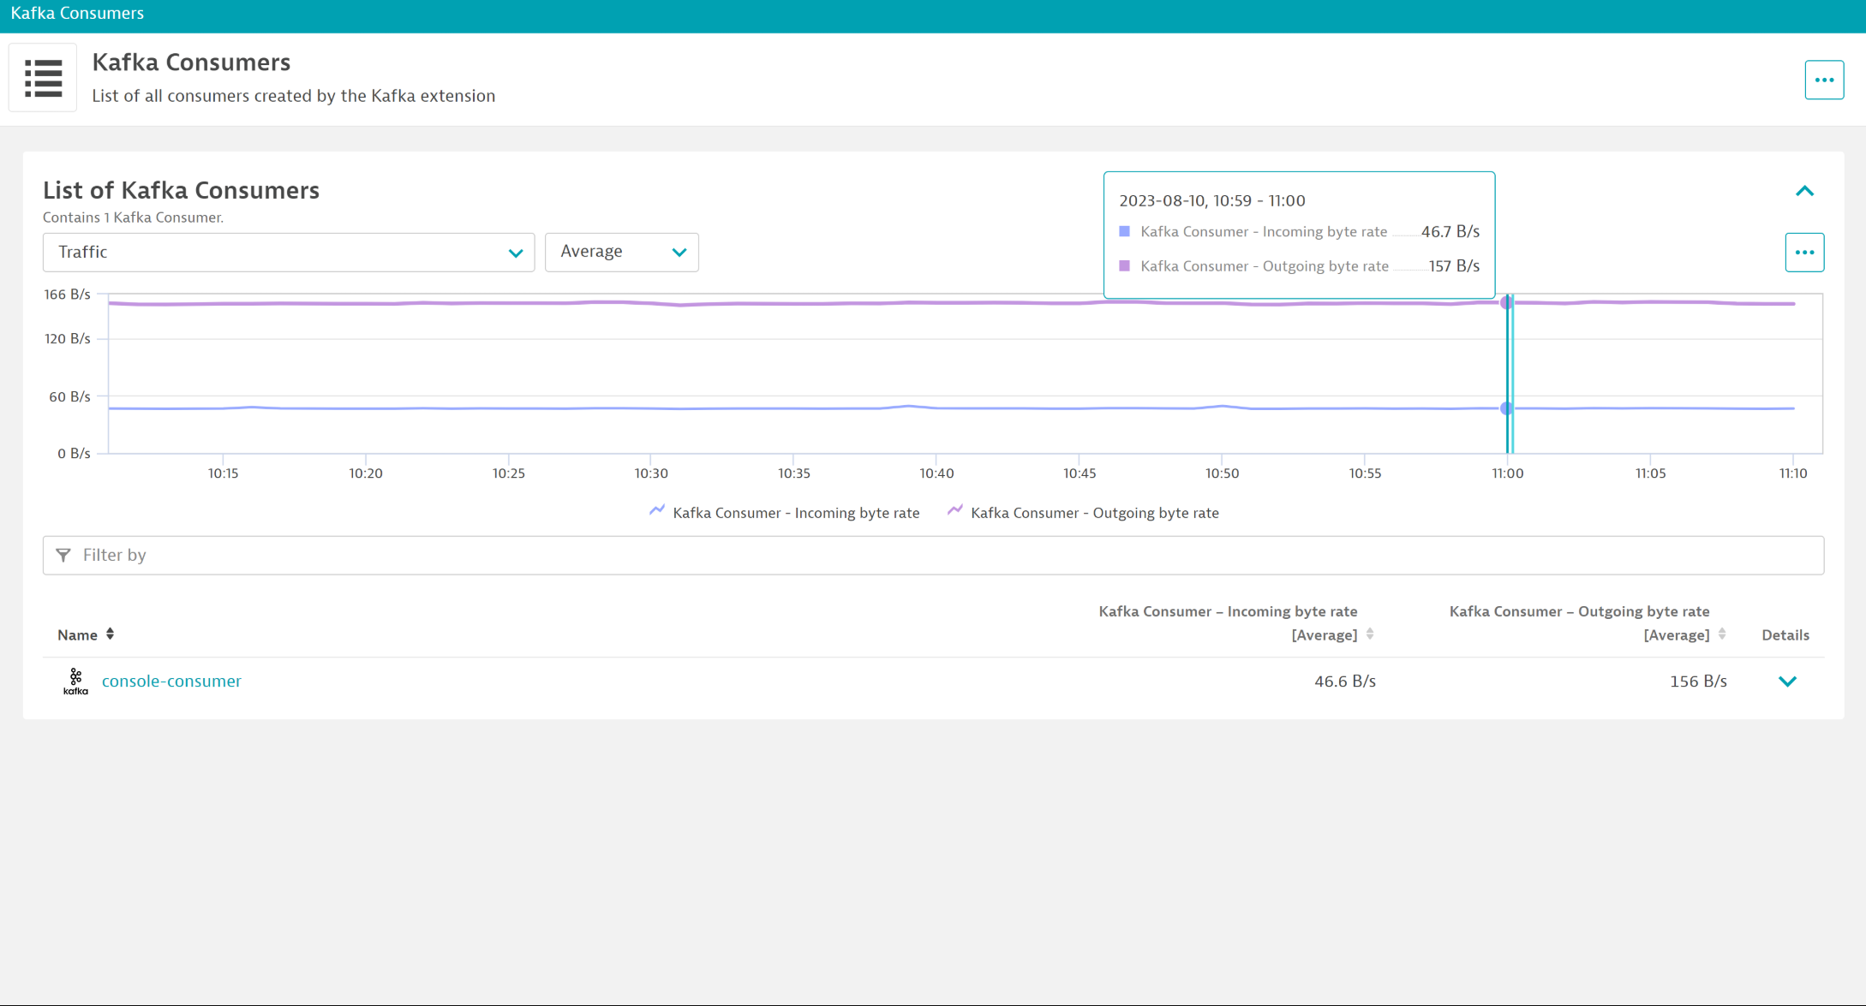1866x1006 pixels.
Task: Expand details for console-consumer row
Action: [x=1787, y=682]
